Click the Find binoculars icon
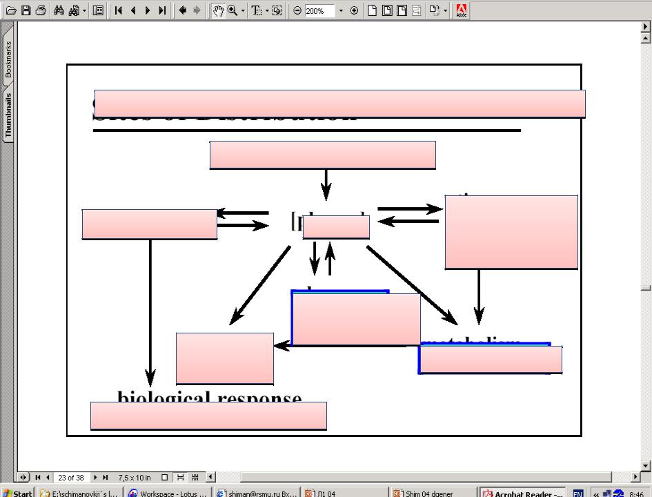 (x=59, y=10)
